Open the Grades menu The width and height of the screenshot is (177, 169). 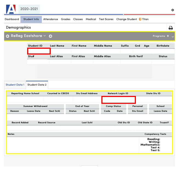[x=65, y=19]
